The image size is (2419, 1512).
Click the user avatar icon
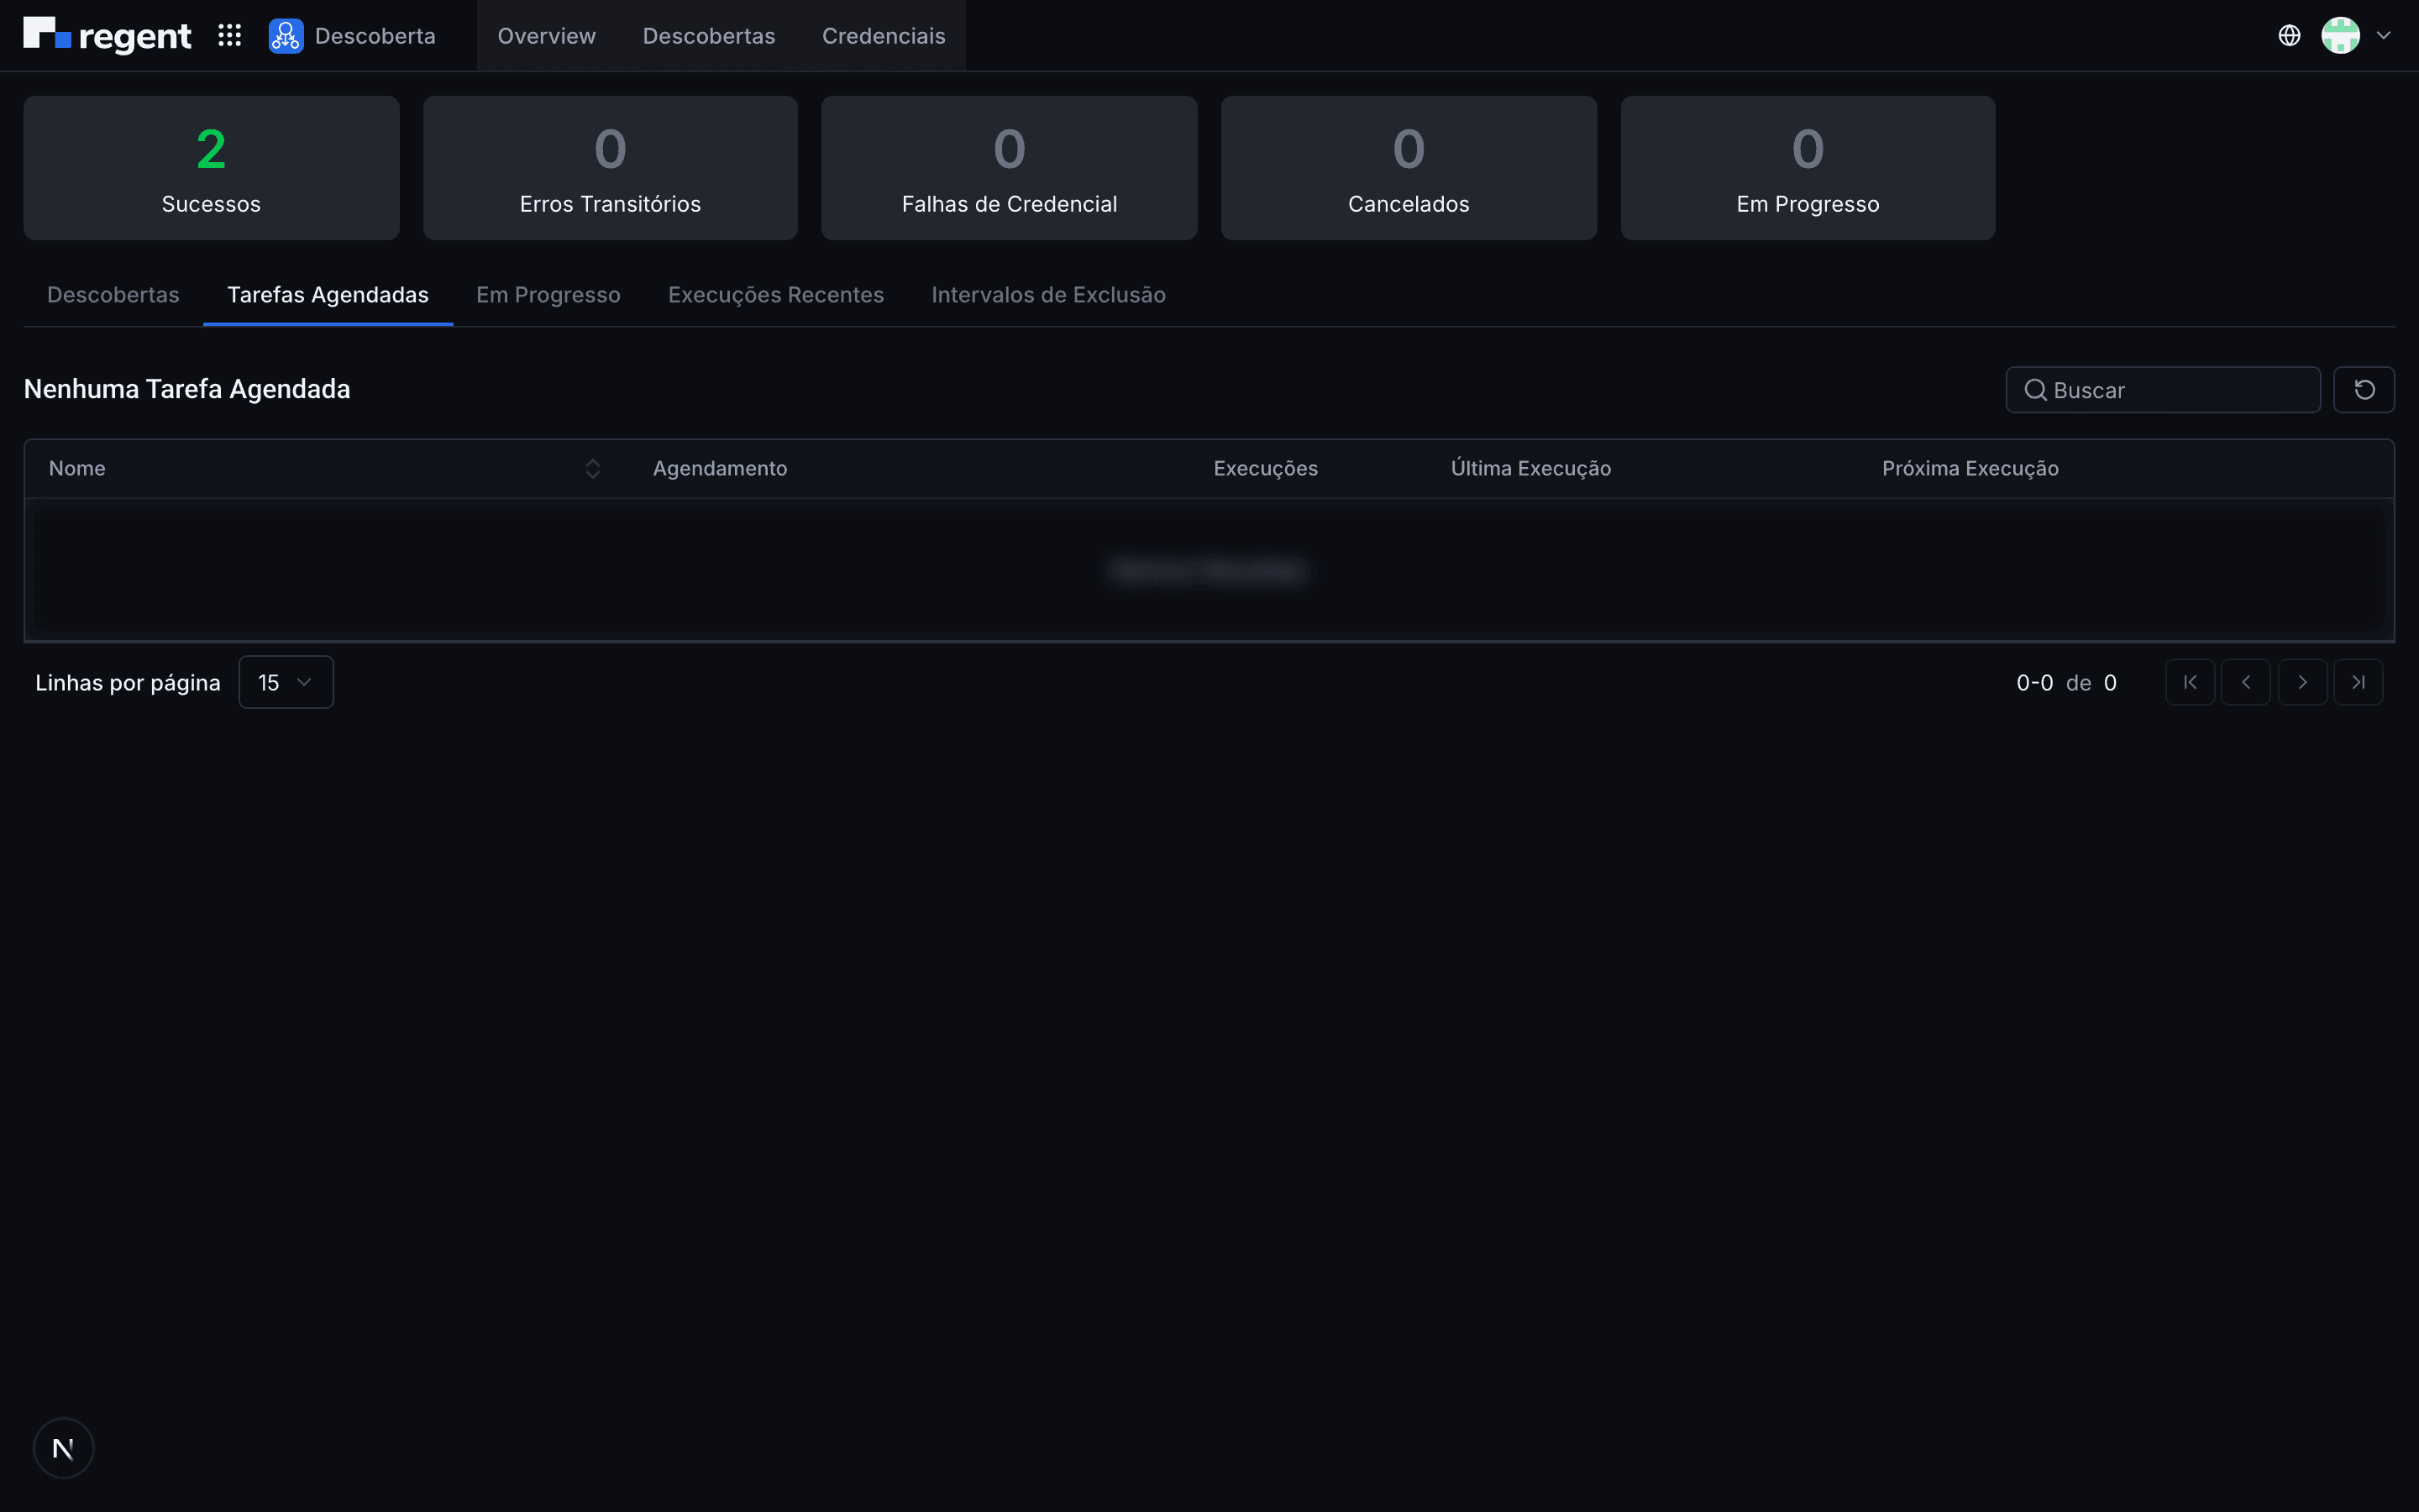(2340, 36)
